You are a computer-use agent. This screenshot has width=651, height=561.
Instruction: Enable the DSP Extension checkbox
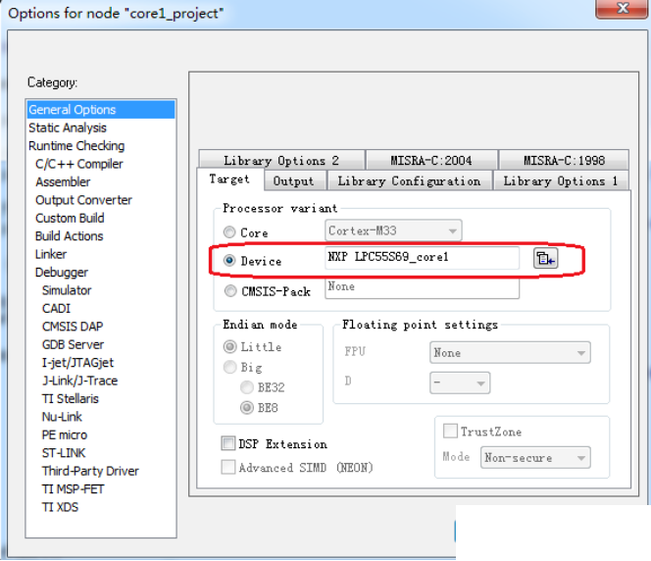click(x=228, y=444)
